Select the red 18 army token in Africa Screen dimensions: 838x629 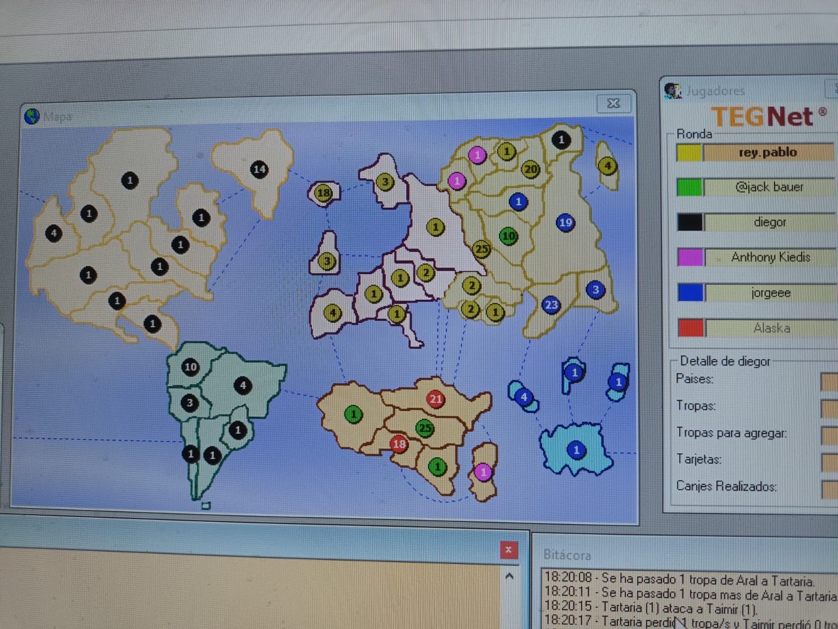(x=399, y=444)
